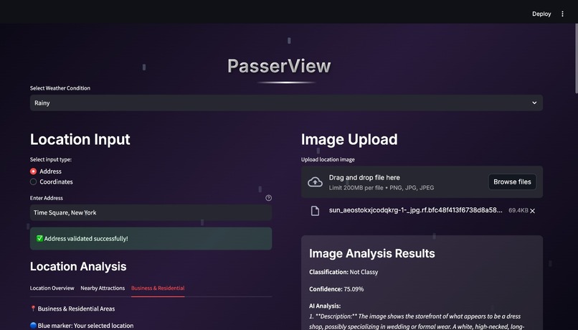Switch to the Nearby Attractions tab
Screen dimensions: 578x330
103,288
